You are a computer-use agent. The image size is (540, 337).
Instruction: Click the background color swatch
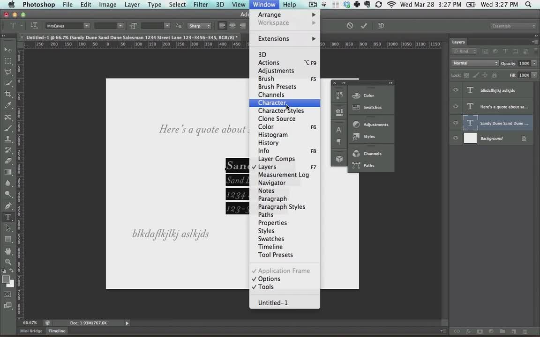(11, 284)
